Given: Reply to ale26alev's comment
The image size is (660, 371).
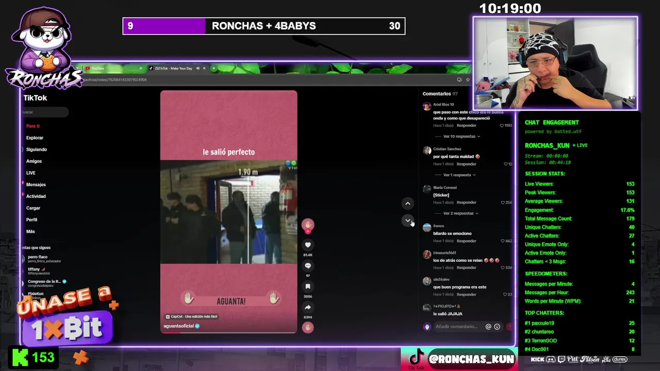Looking at the screenshot, I should [x=466, y=295].
